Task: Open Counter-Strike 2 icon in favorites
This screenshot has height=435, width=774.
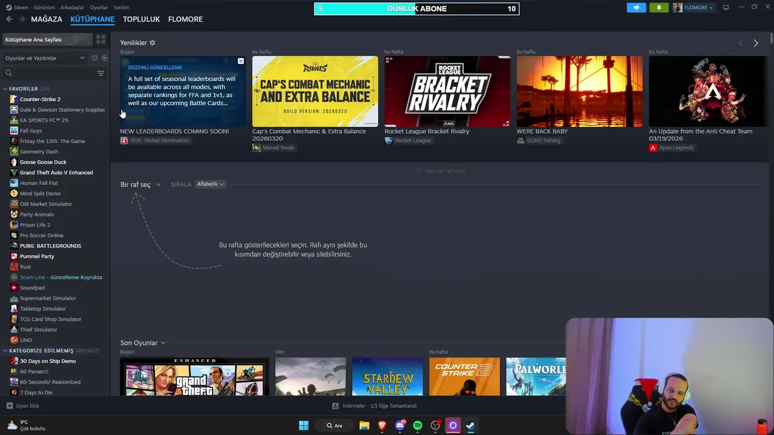Action: click(14, 99)
